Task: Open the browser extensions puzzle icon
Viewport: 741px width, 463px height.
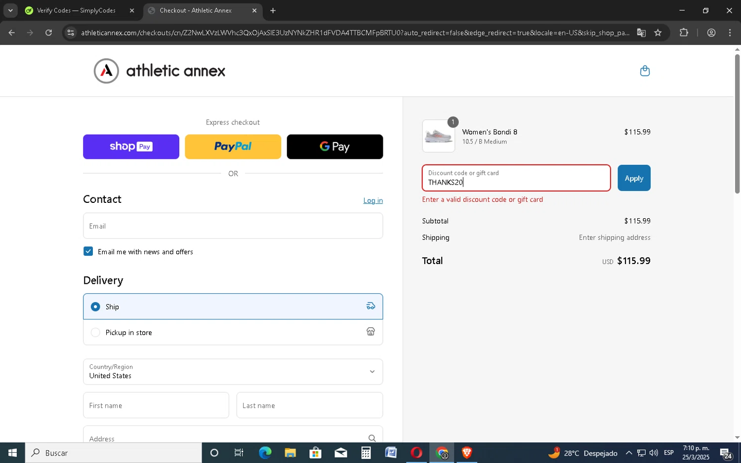Action: tap(684, 33)
